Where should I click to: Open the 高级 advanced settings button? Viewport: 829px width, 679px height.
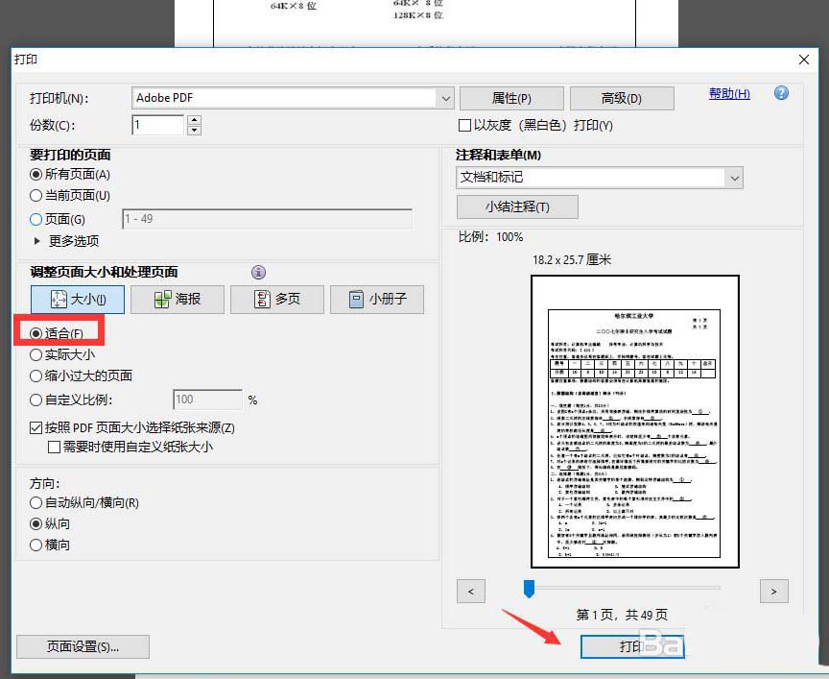(622, 98)
